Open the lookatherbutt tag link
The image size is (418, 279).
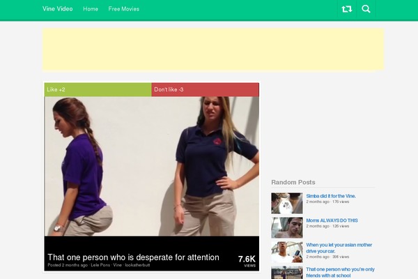137,265
